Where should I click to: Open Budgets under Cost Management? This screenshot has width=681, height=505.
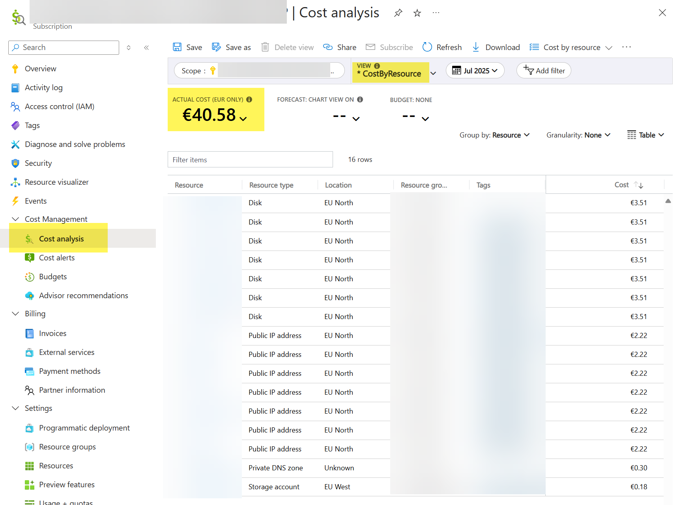(52, 277)
